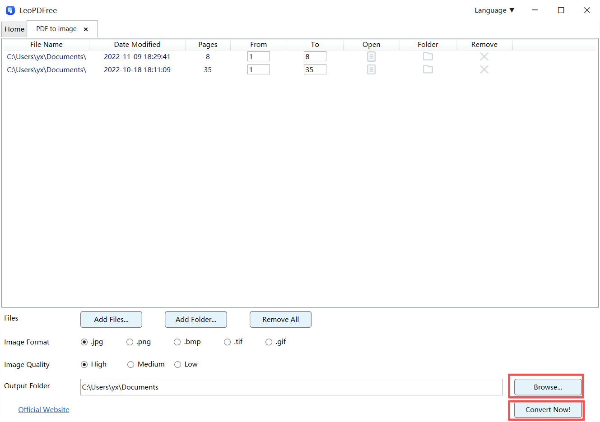Open folder for the 8-page PDF
The image size is (600, 422).
coord(428,56)
